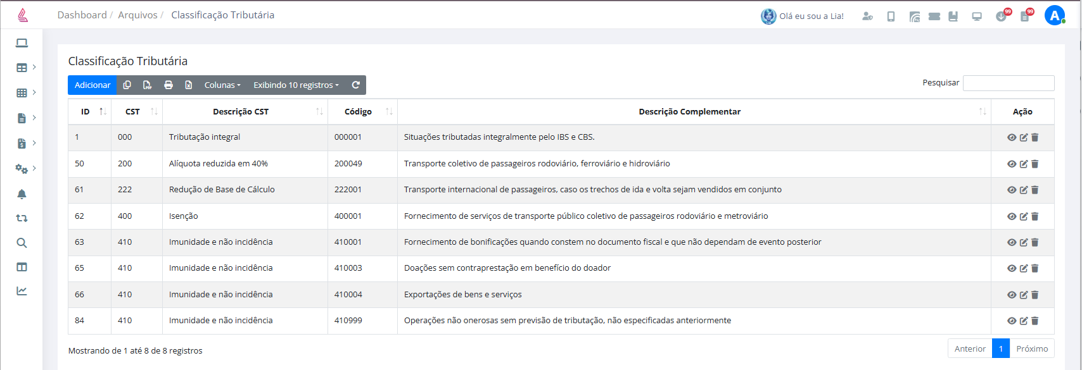This screenshot has width=1082, height=370.
Task: View the Tributação integral row with the eye icon
Action: (1012, 137)
